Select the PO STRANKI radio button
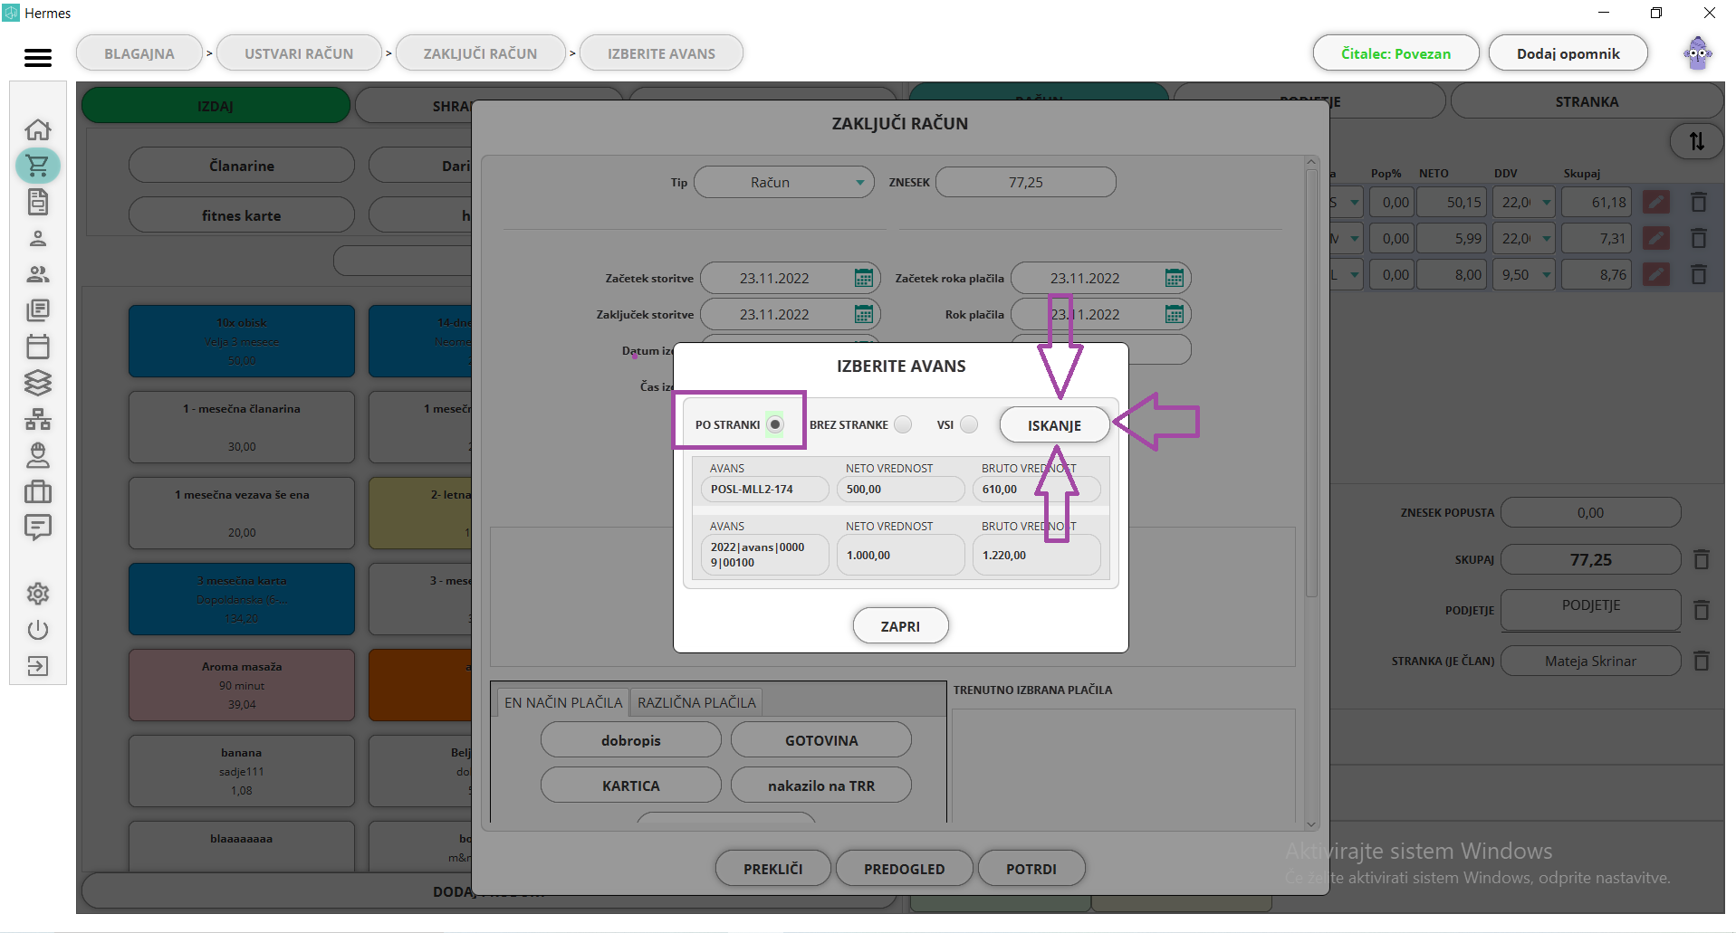 [x=775, y=424]
